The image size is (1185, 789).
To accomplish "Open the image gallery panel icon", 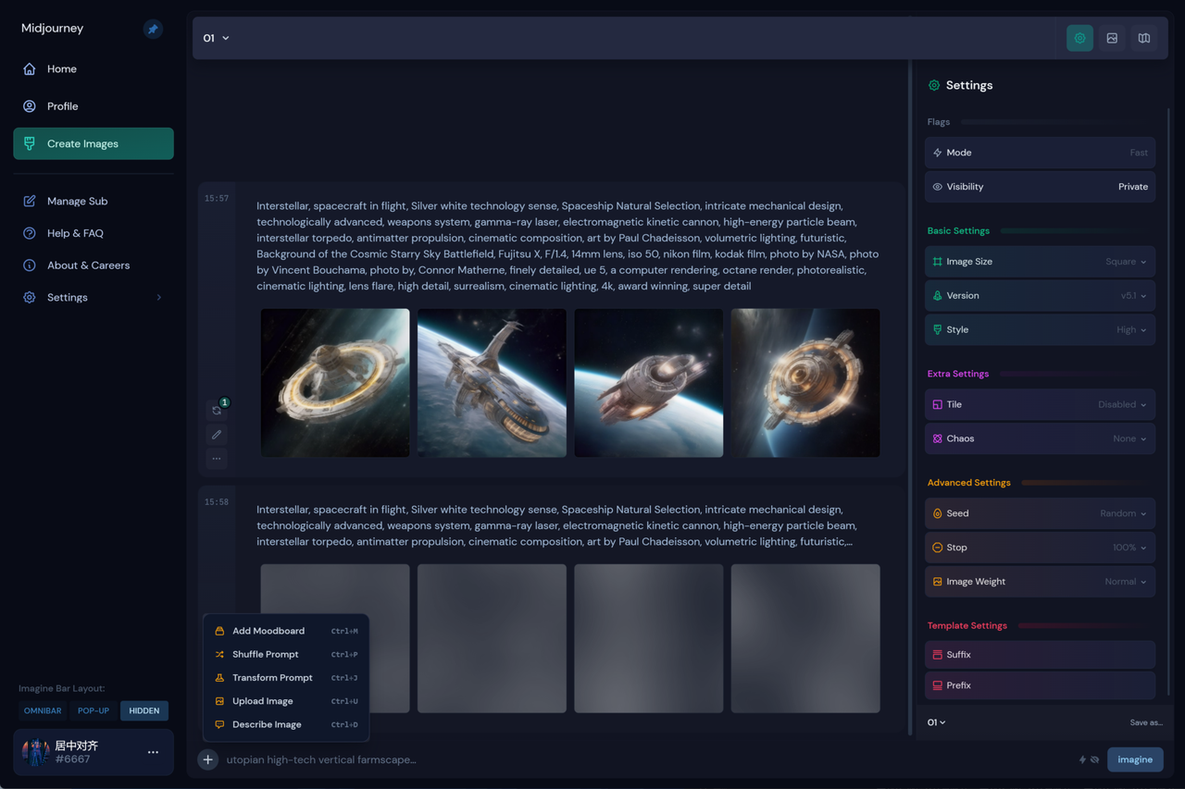I will click(1111, 38).
